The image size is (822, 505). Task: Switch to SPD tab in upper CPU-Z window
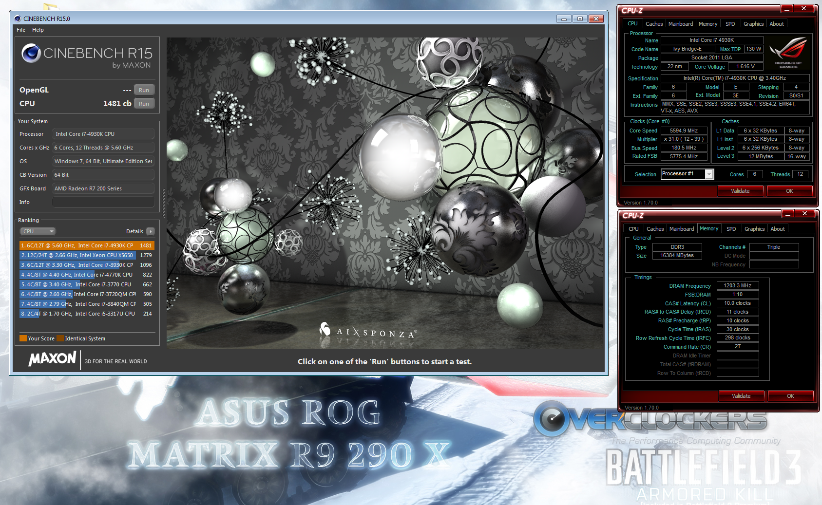click(x=730, y=24)
